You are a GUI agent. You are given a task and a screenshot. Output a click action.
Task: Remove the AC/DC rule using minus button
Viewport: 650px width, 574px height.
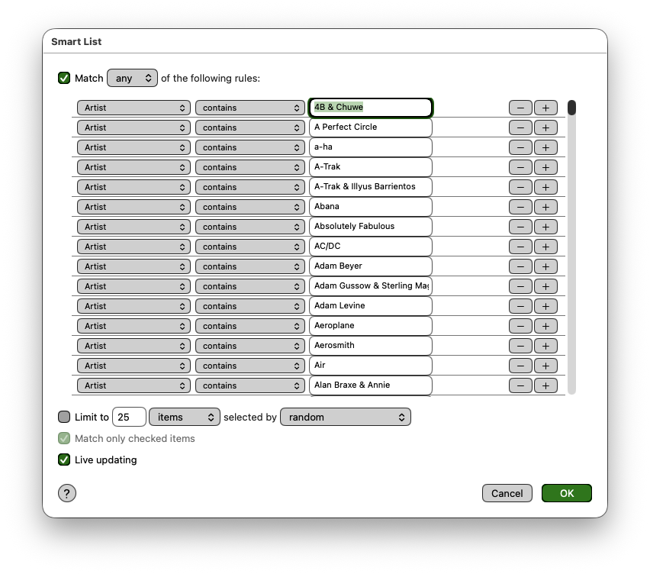(520, 247)
